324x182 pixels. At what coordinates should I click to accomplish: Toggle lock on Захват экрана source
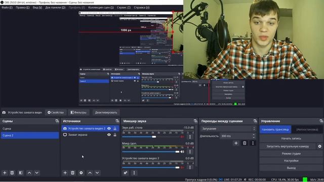pos(115,134)
